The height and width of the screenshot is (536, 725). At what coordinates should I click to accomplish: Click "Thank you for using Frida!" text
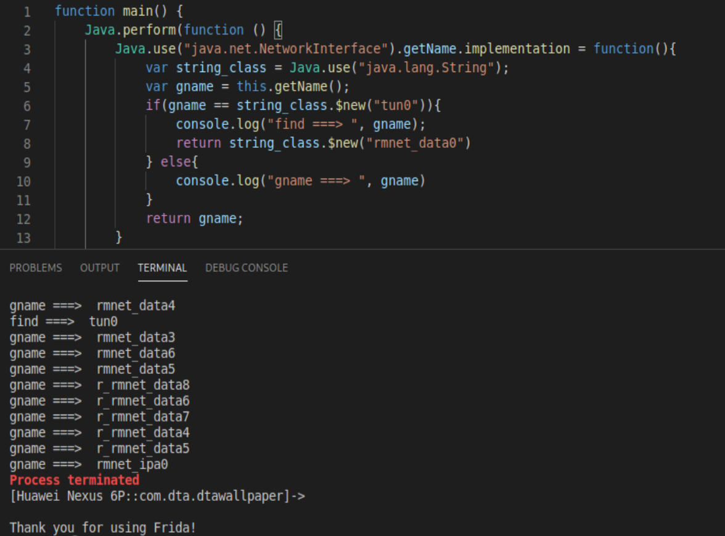(x=102, y=528)
